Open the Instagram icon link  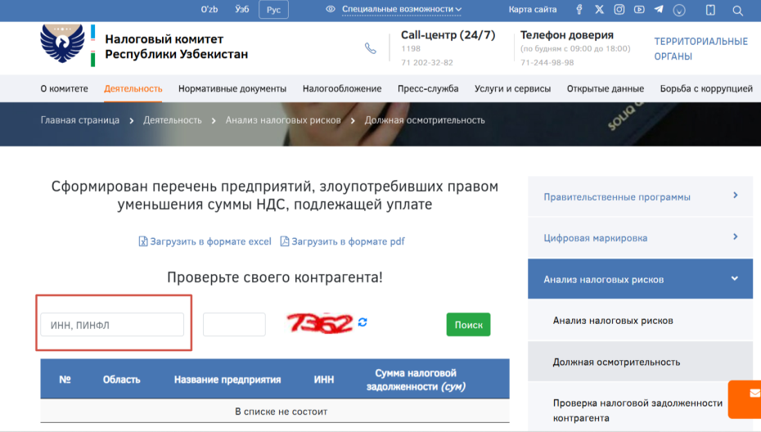pyautogui.click(x=619, y=10)
